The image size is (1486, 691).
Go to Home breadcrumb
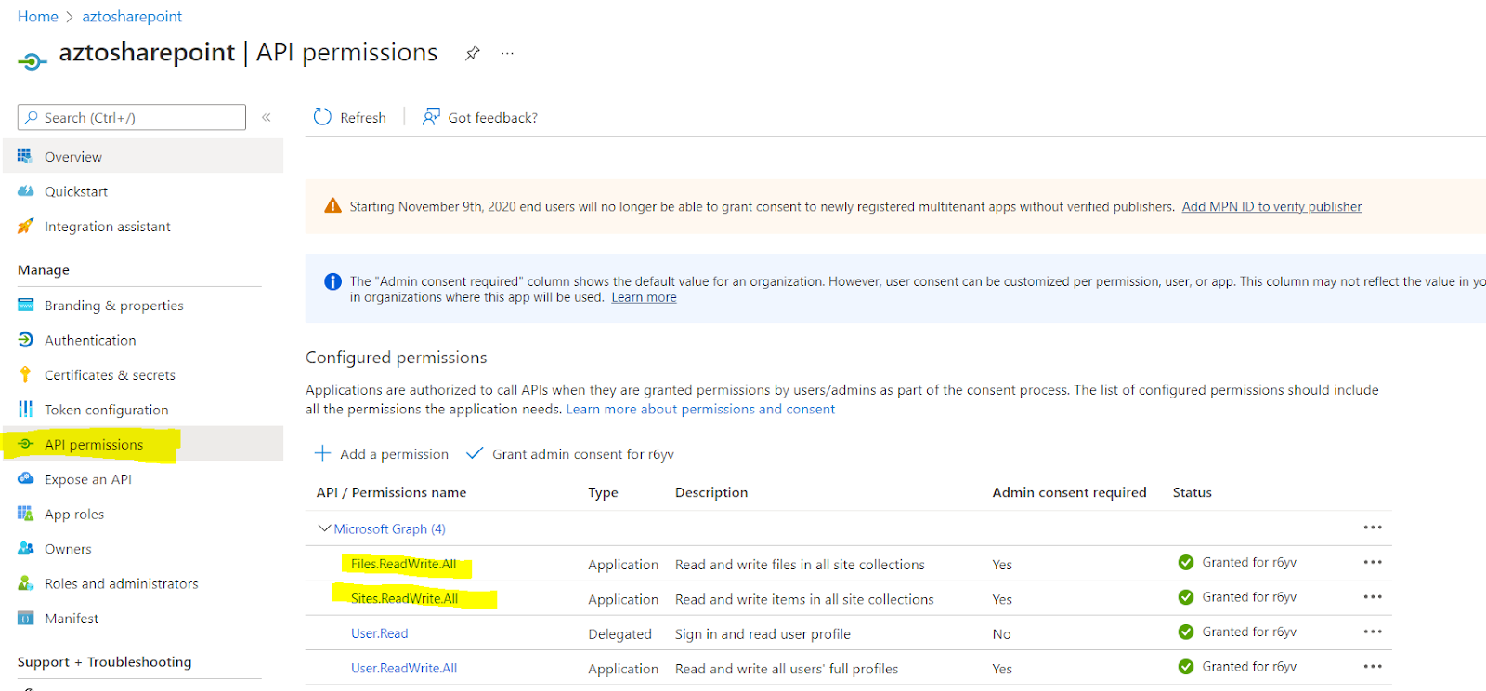click(x=38, y=17)
